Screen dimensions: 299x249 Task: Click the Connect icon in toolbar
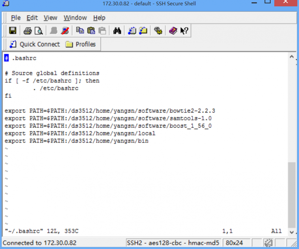click(x=53, y=31)
